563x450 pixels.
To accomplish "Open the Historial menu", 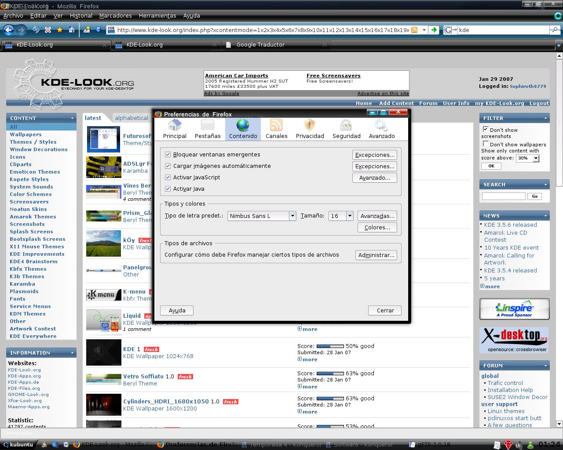I will [81, 15].
